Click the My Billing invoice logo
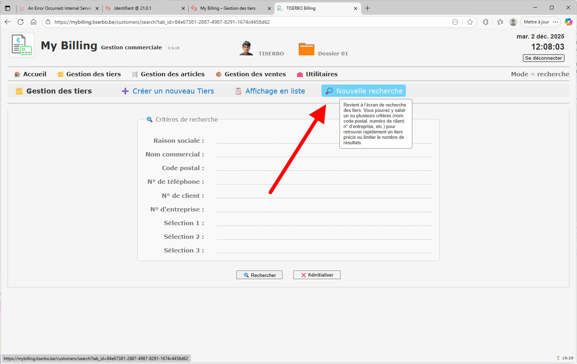Viewport: 577px width, 364px height. [x=22, y=45]
